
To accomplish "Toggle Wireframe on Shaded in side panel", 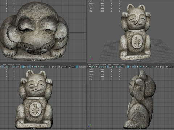I will coord(133,66).
